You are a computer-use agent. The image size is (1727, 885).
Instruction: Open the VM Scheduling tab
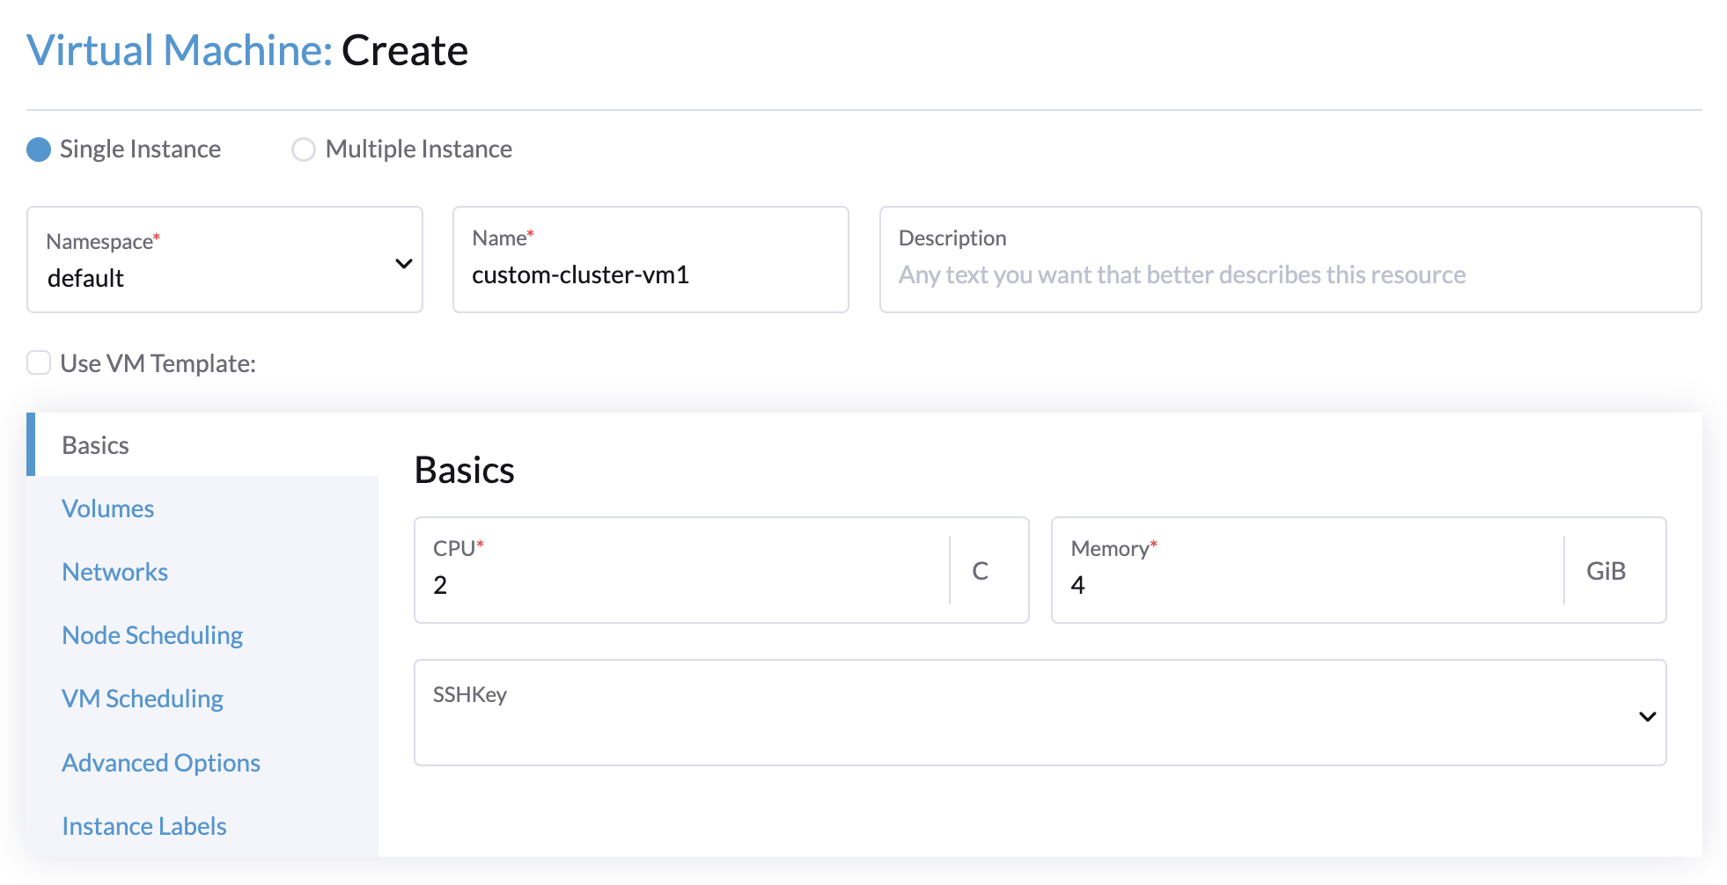[143, 698]
